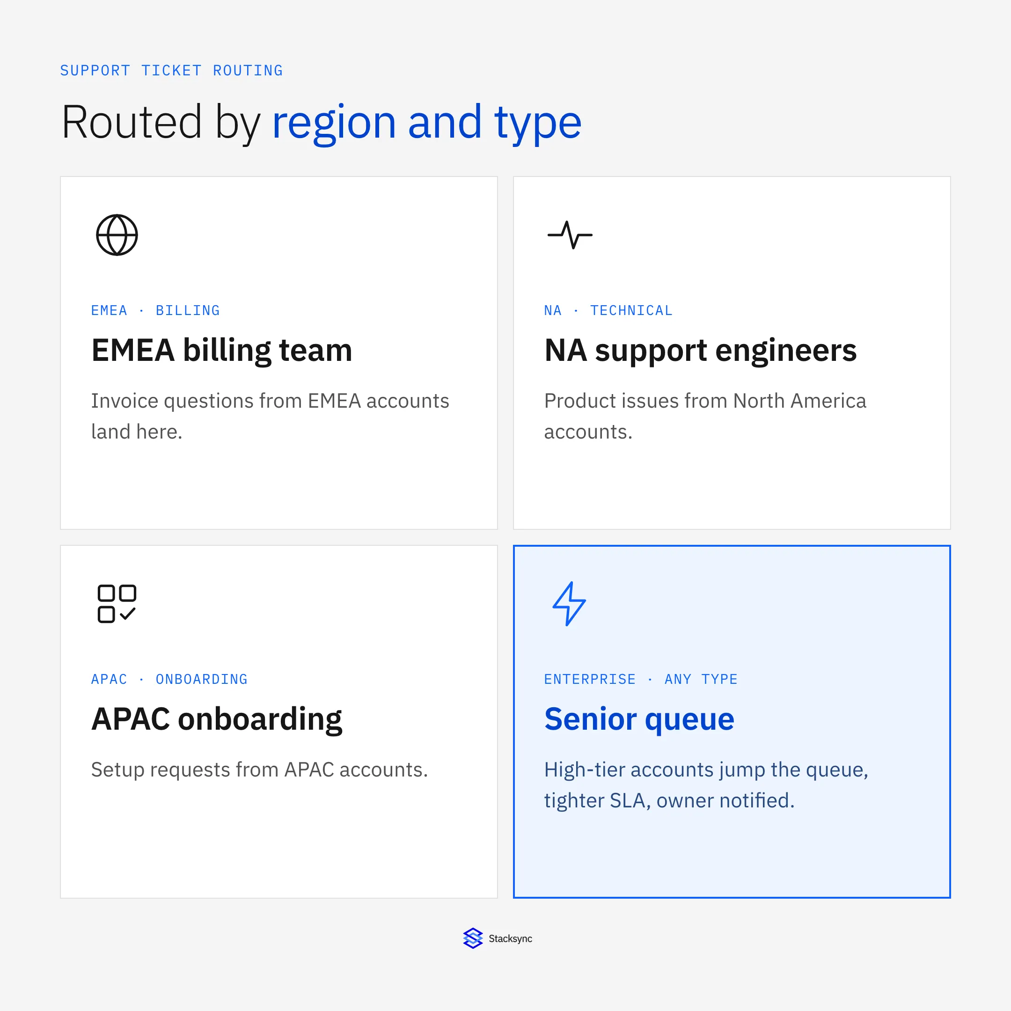Click the Stacksync logo icon
Screen dimensions: 1011x1011
tap(473, 938)
